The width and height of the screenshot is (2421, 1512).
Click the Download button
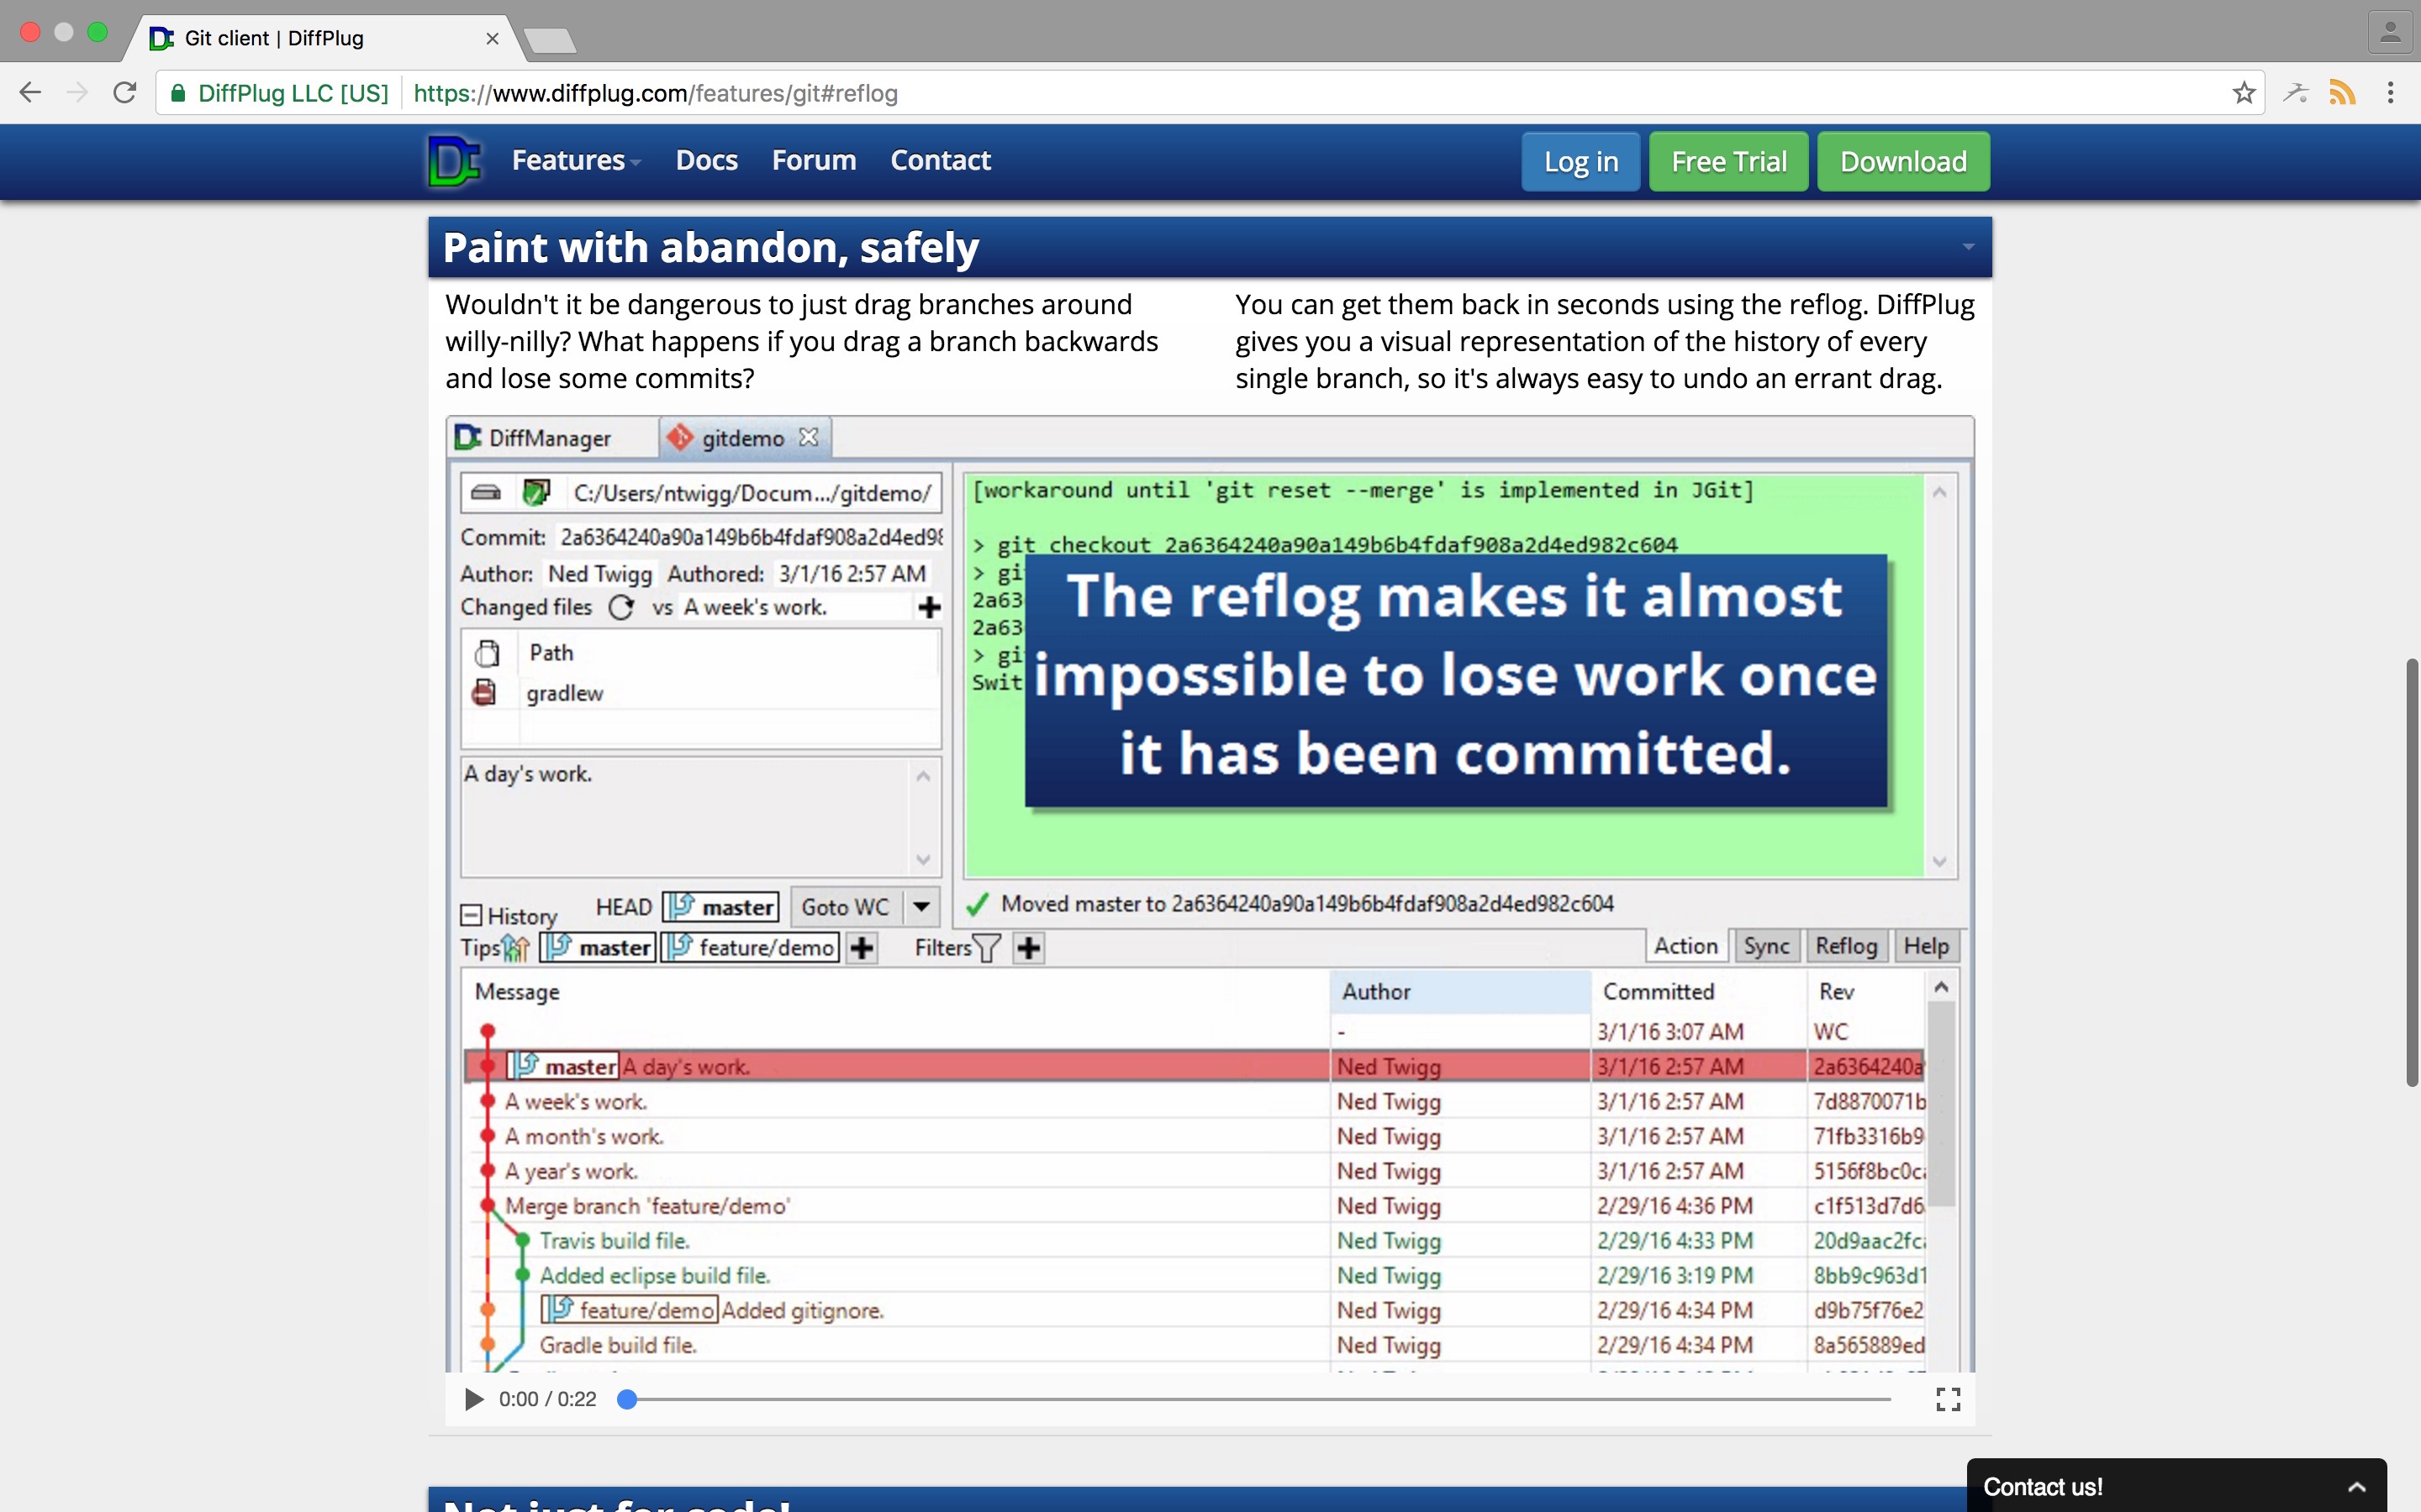coord(1903,161)
